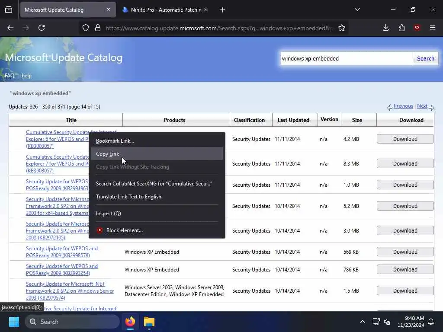
Task: Open the KB2998579 WEPOS security update link
Action: 62,252
